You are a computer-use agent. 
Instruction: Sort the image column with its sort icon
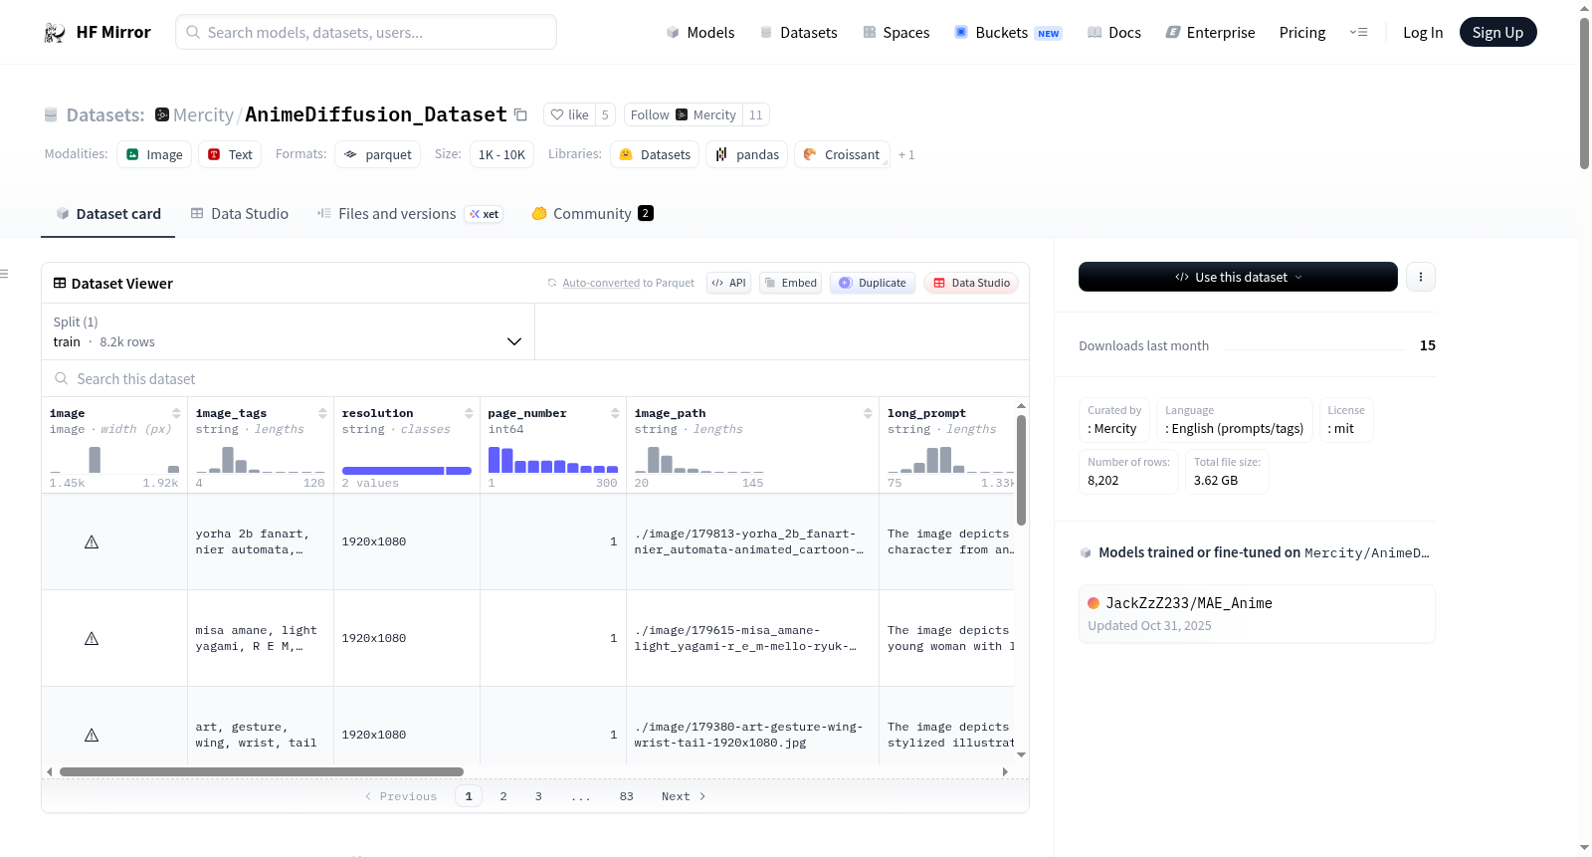click(x=176, y=413)
